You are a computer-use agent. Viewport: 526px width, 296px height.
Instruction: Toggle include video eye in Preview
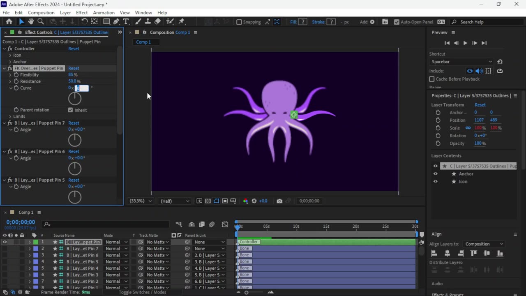(470, 71)
